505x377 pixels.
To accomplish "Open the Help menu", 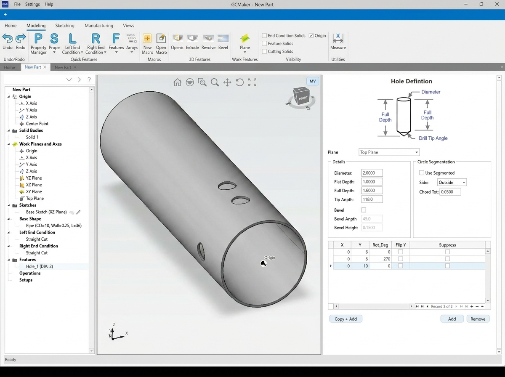I will 49,4.
